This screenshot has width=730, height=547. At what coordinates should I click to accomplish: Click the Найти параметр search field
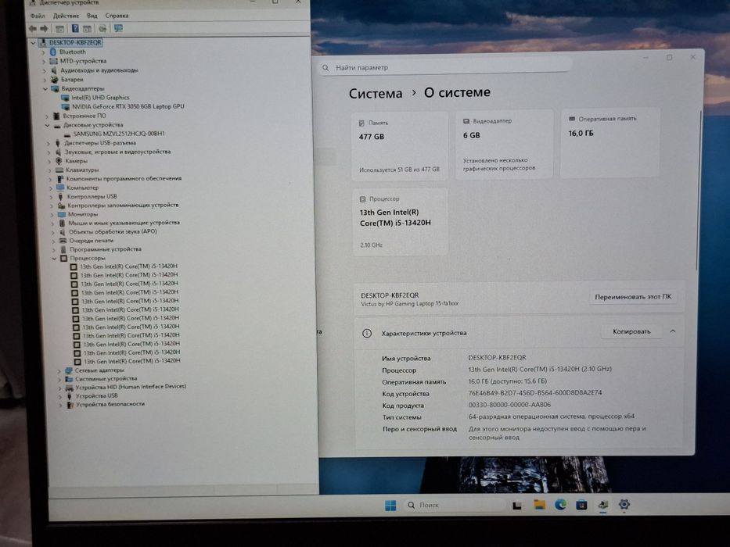pos(445,68)
